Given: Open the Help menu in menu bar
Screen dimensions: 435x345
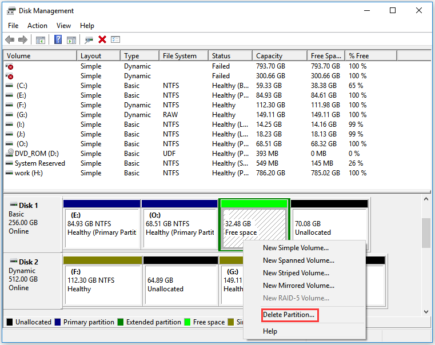Looking at the screenshot, I should point(87,26).
